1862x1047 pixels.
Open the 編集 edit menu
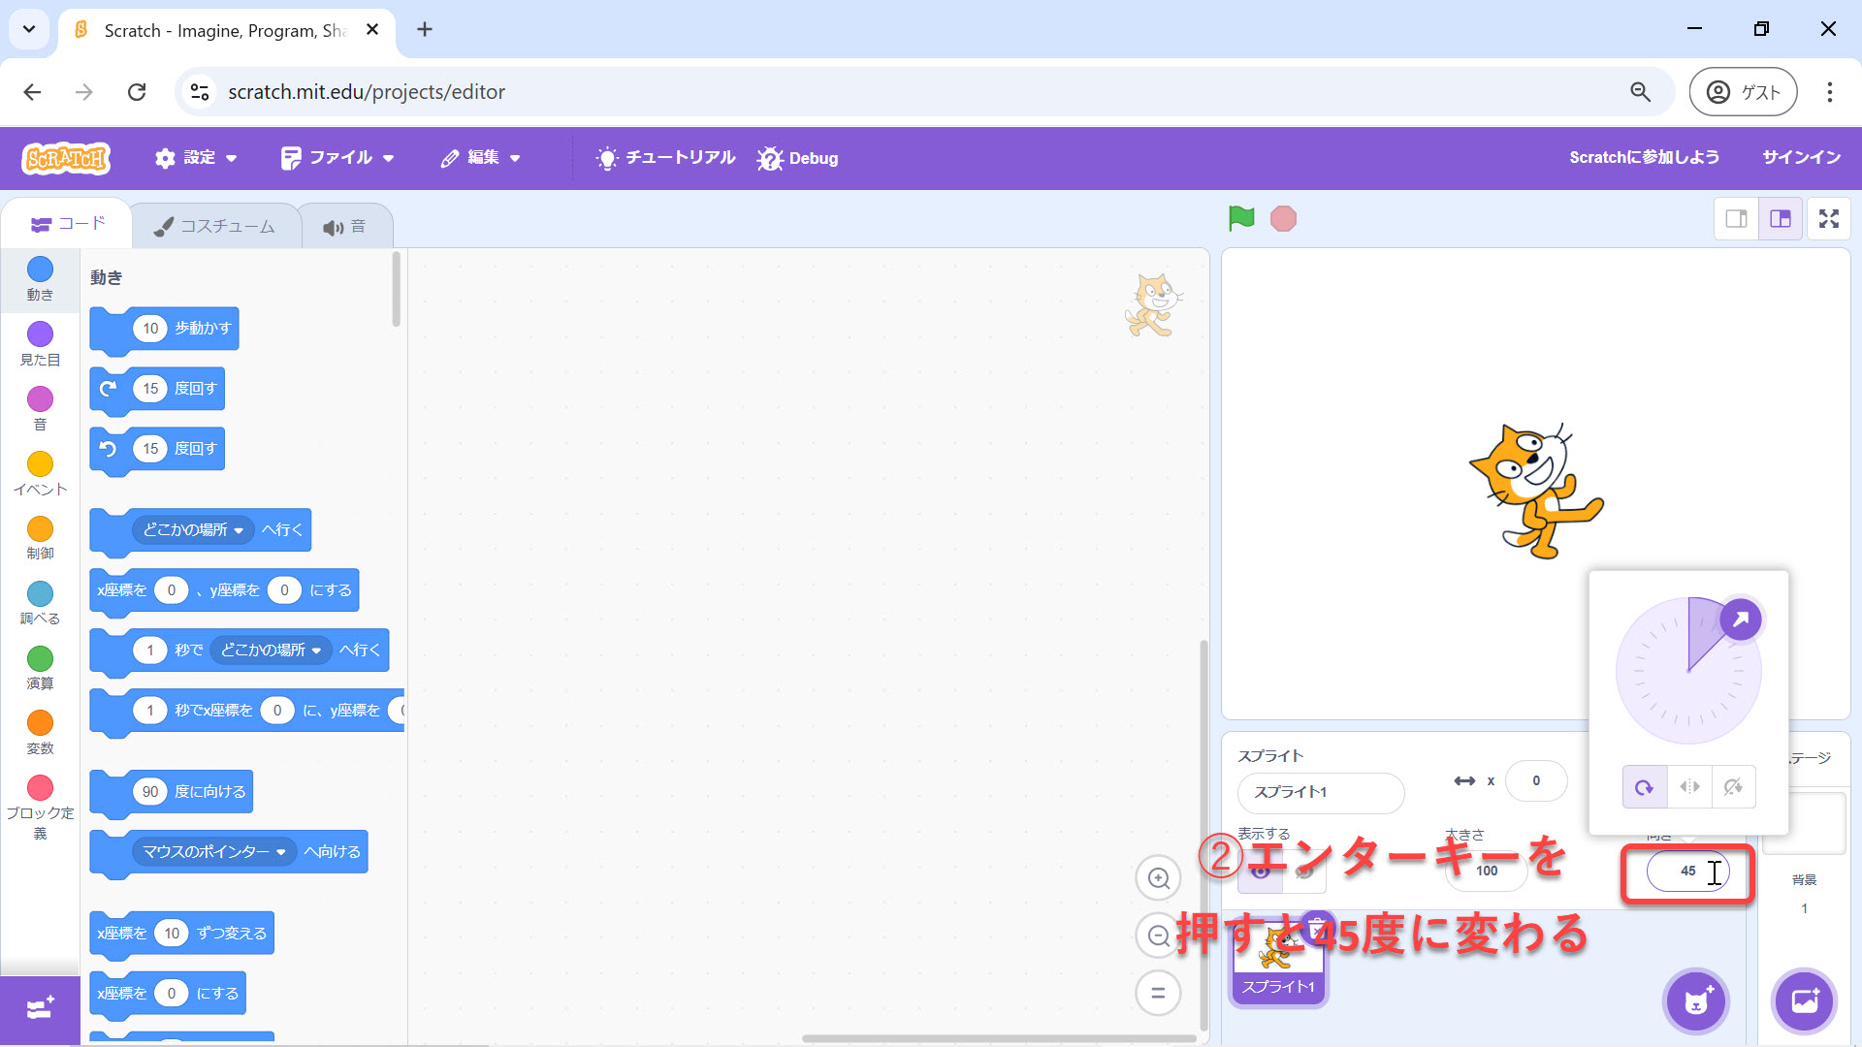[480, 158]
